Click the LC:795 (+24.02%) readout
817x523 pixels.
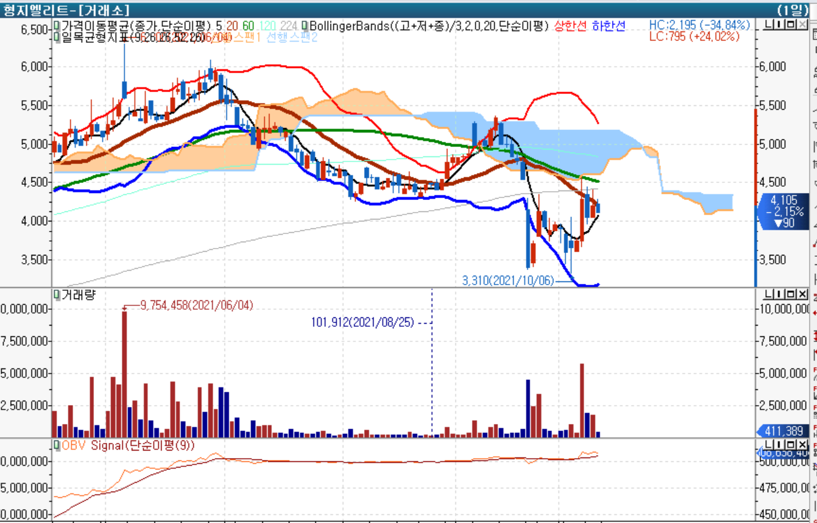tap(694, 37)
